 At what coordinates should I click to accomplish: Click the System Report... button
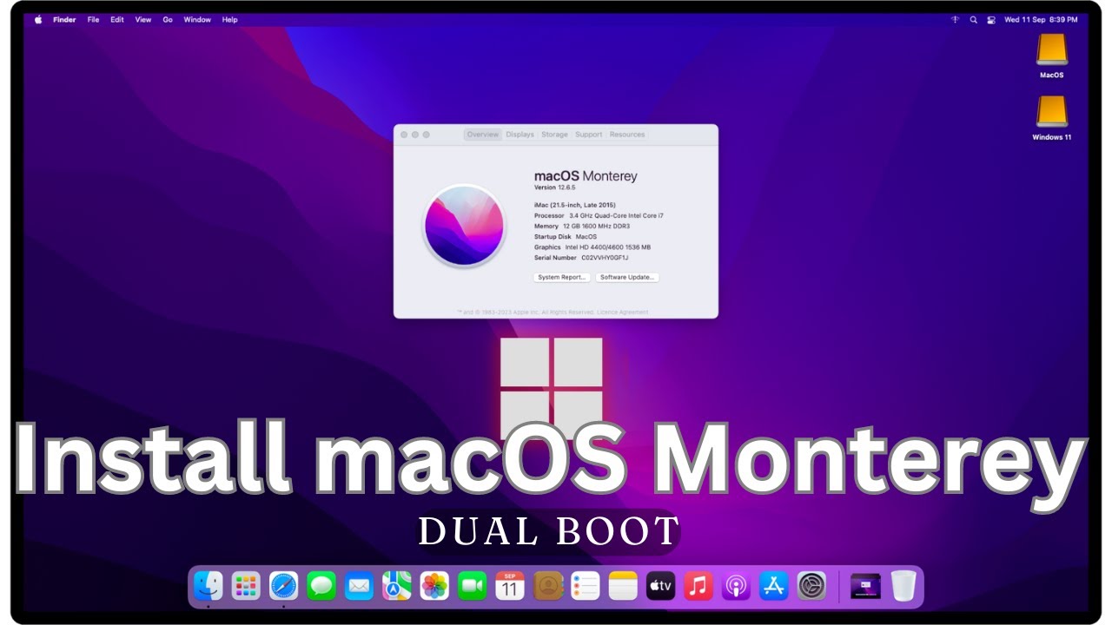tap(561, 277)
